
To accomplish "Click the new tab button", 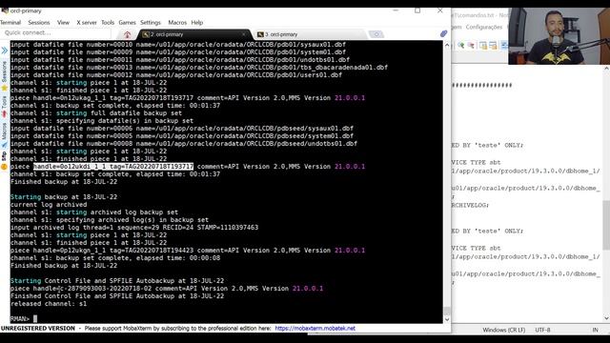I will pyautogui.click(x=376, y=34).
